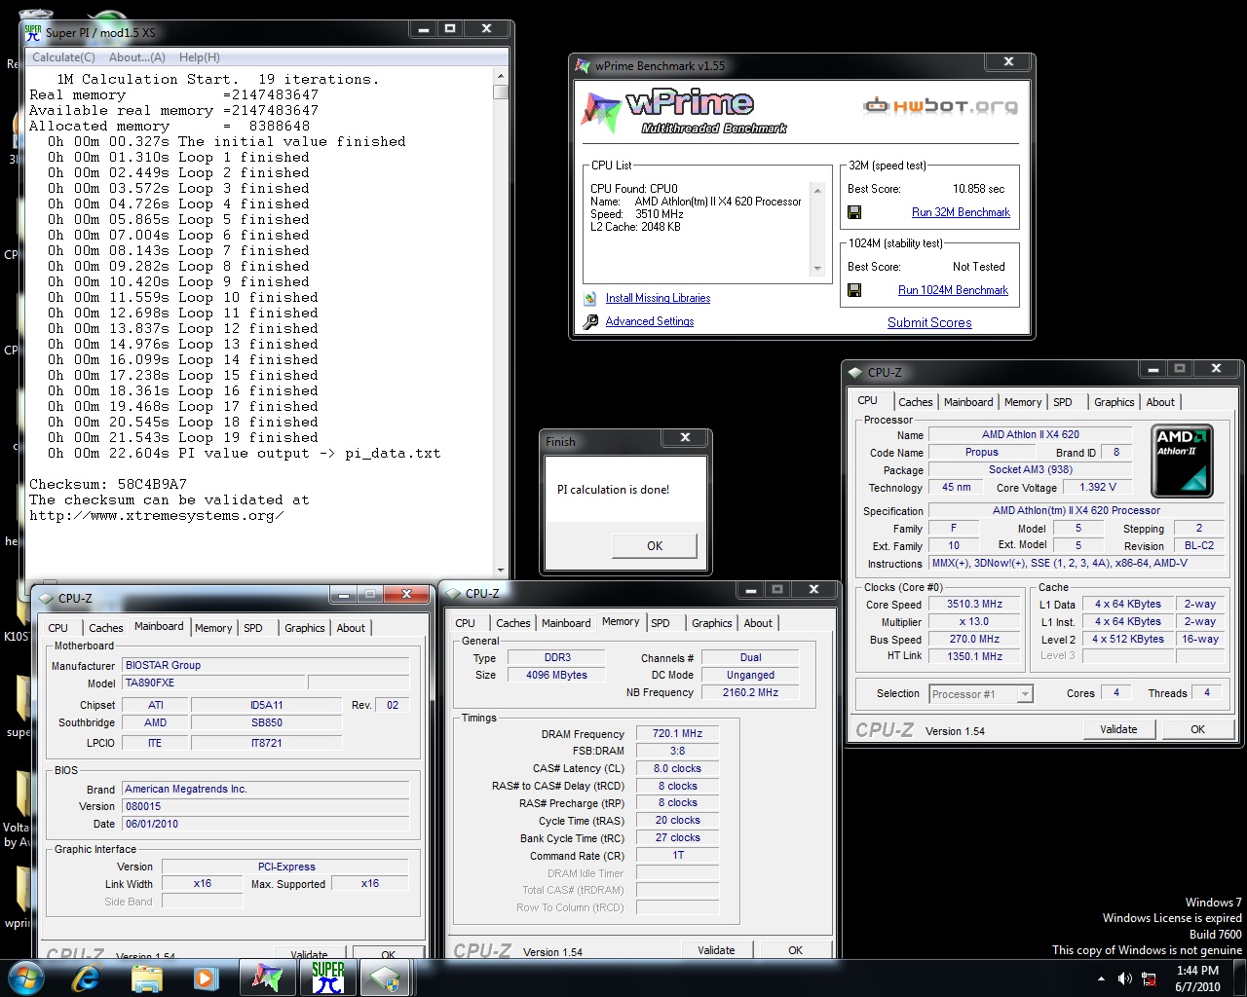Open the Calculate(C) menu in Super PI
The width and height of the screenshot is (1247, 997).
pos(63,57)
